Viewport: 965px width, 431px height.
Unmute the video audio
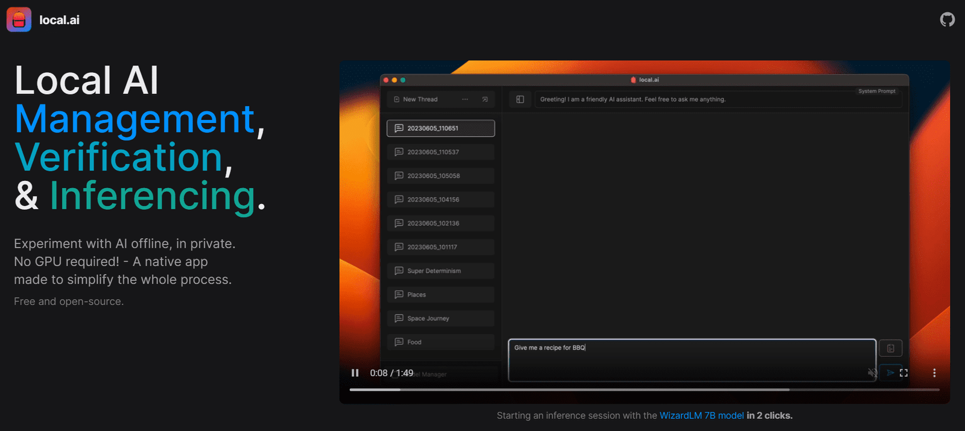[872, 373]
